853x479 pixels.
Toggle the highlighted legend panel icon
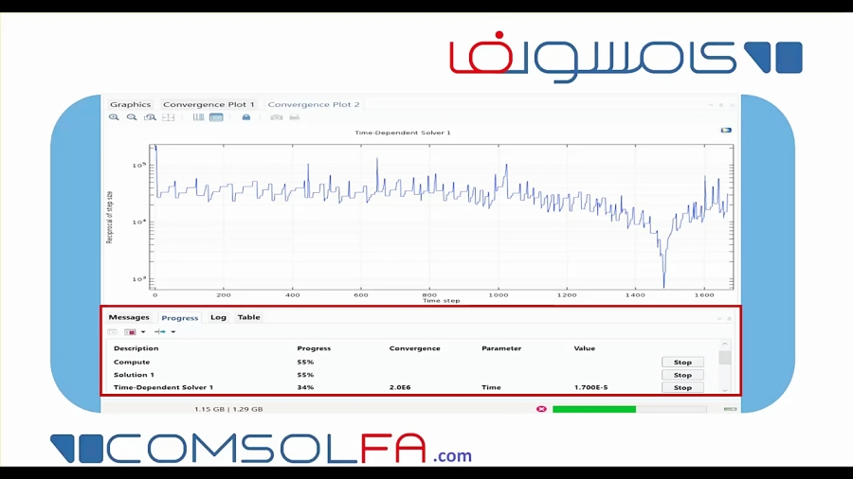[x=216, y=117]
